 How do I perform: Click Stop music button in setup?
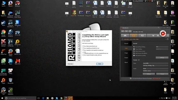point(70,64)
